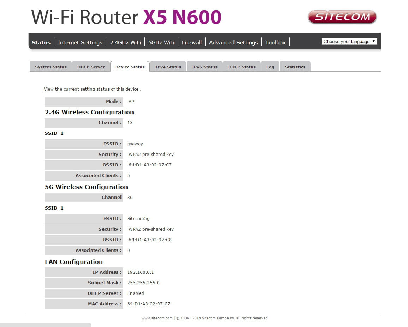Open Advanced Settings menu

point(233,42)
